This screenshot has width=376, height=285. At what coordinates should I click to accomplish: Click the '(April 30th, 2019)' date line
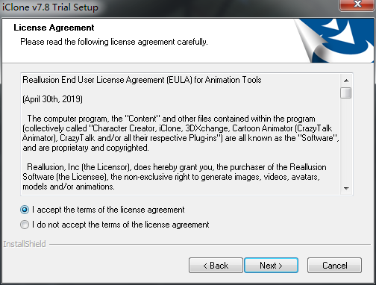(x=52, y=99)
